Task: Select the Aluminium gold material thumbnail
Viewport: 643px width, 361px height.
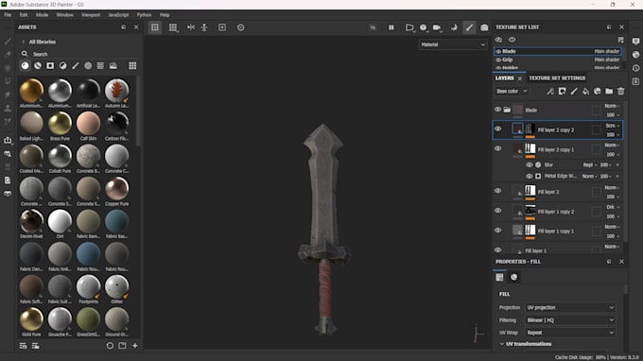Action: pos(31,91)
